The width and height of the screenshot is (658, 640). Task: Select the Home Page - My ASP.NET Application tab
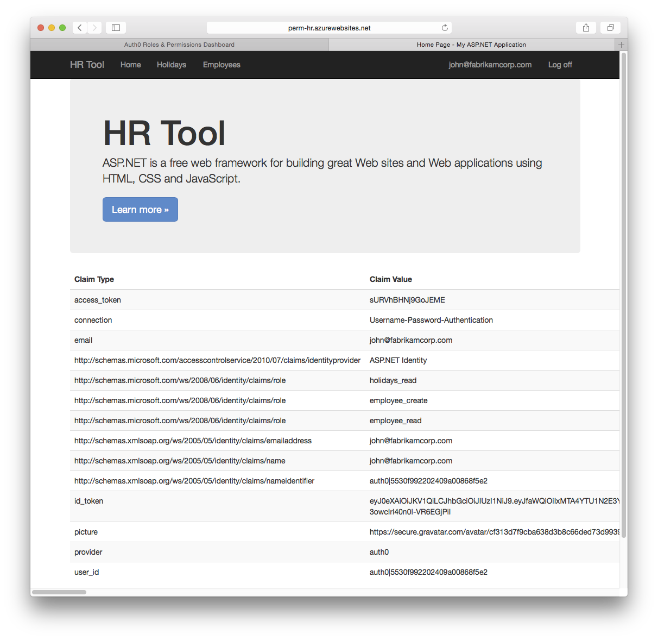(471, 45)
